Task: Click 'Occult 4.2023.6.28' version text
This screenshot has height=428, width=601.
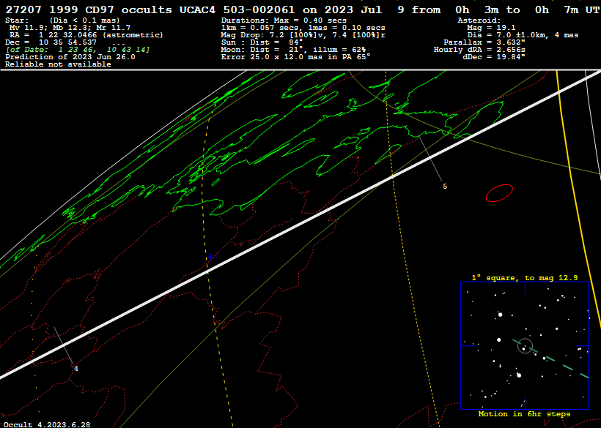Action: click(47, 424)
